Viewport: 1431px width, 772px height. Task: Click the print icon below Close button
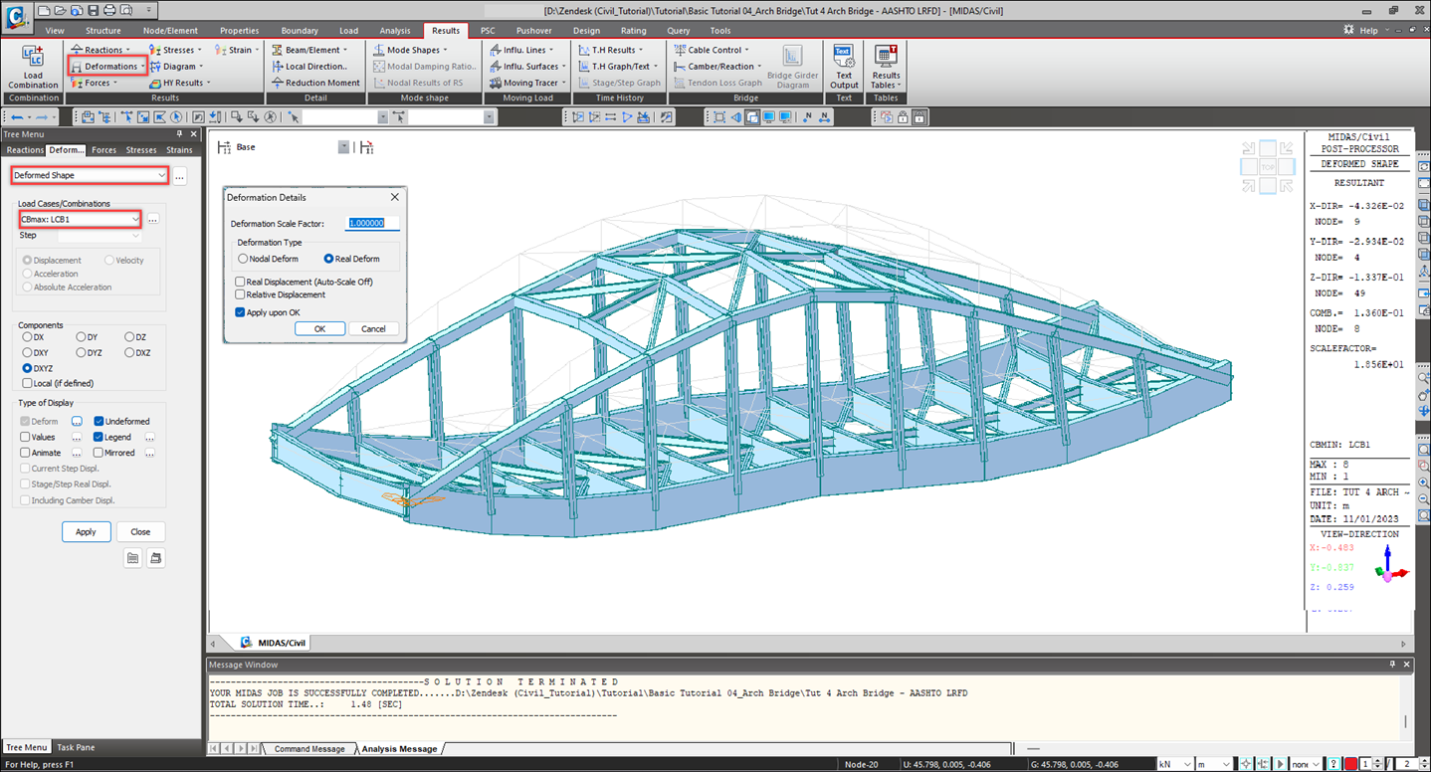point(155,559)
